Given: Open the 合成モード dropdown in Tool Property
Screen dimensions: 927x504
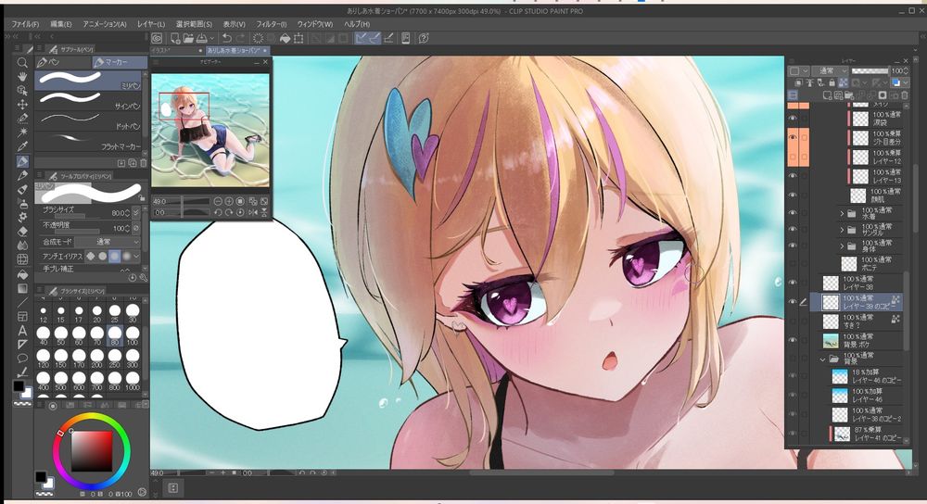Looking at the screenshot, I should (x=108, y=242).
